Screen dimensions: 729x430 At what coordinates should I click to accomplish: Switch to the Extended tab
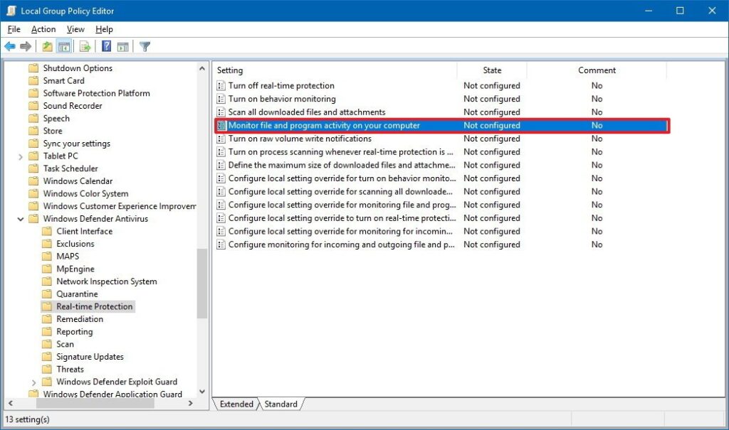point(236,404)
